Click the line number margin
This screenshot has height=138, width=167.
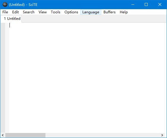[x=3, y=78]
